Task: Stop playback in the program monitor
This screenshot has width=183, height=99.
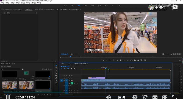Action: tap(121, 60)
